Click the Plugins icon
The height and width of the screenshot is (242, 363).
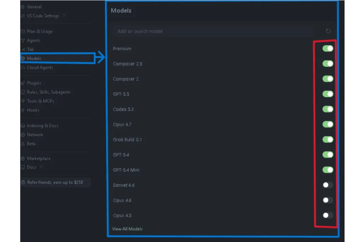click(23, 83)
